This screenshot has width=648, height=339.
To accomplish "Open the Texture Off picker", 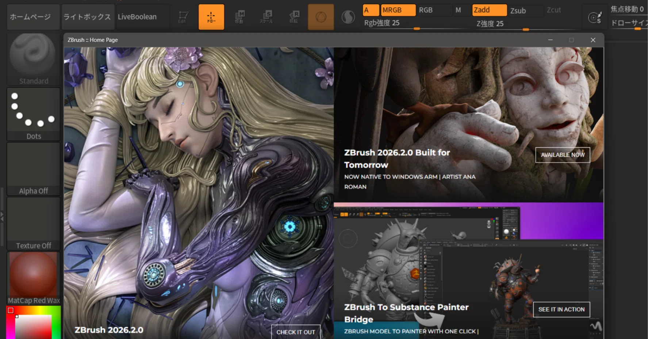I will point(33,224).
